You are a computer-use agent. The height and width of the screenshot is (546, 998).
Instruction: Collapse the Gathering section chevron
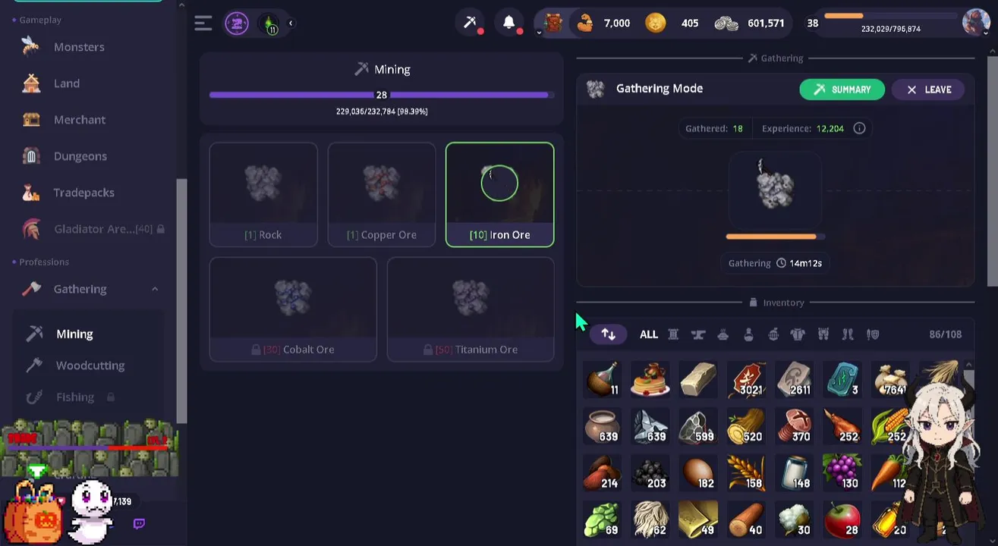tap(155, 289)
